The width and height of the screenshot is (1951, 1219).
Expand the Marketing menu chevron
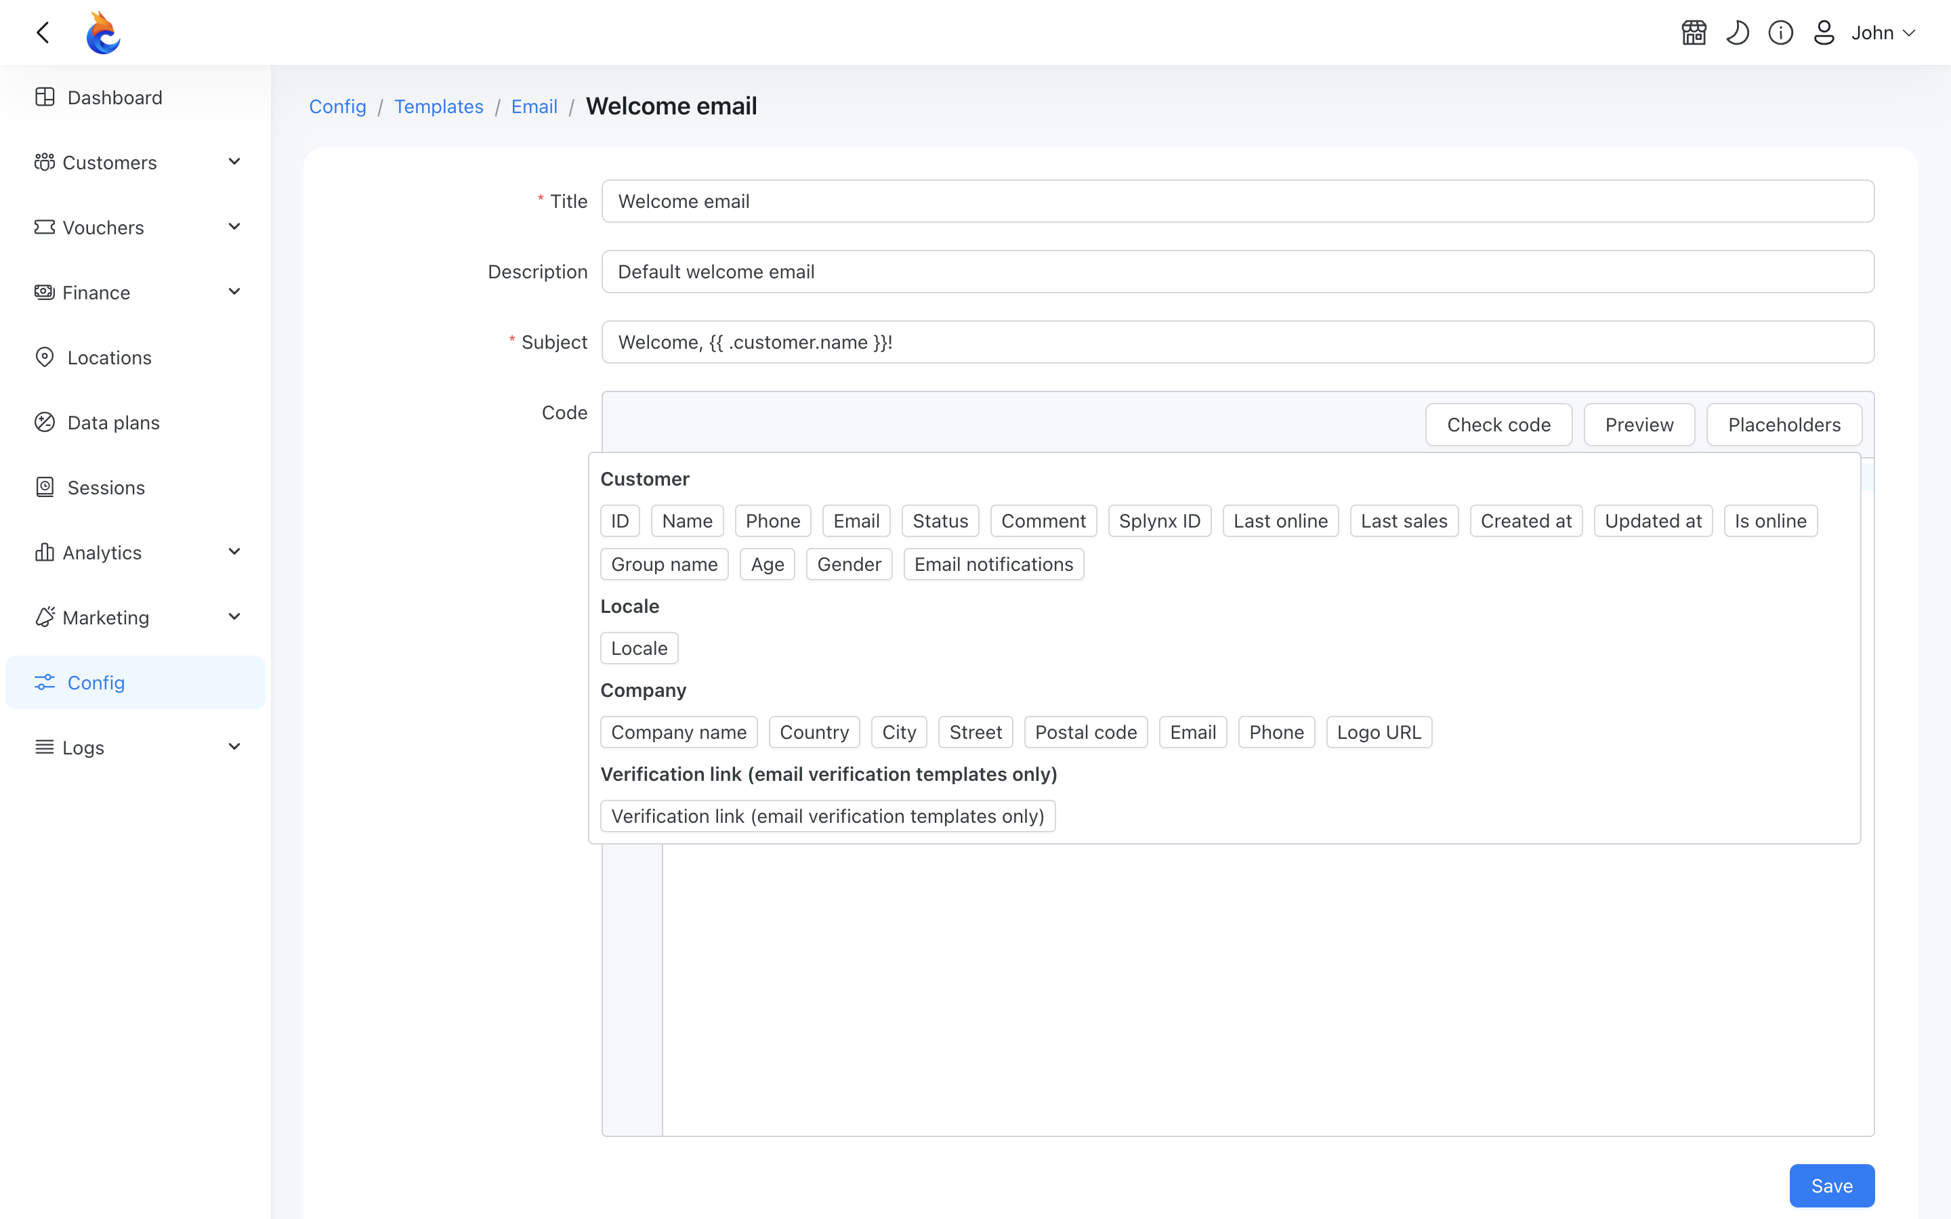(x=234, y=617)
